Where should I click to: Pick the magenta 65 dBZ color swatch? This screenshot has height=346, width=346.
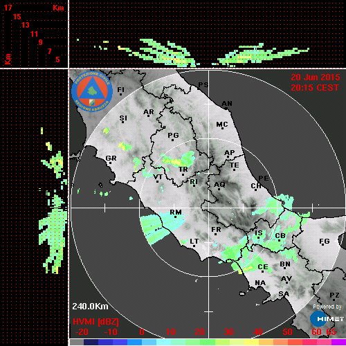(338, 342)
